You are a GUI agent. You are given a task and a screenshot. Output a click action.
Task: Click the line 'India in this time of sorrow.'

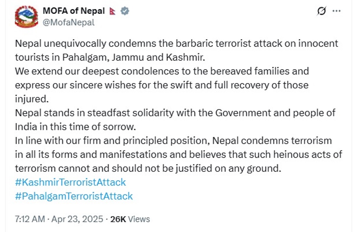(x=75, y=127)
